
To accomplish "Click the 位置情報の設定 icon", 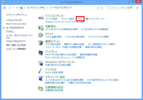I will [x=41, y=88].
